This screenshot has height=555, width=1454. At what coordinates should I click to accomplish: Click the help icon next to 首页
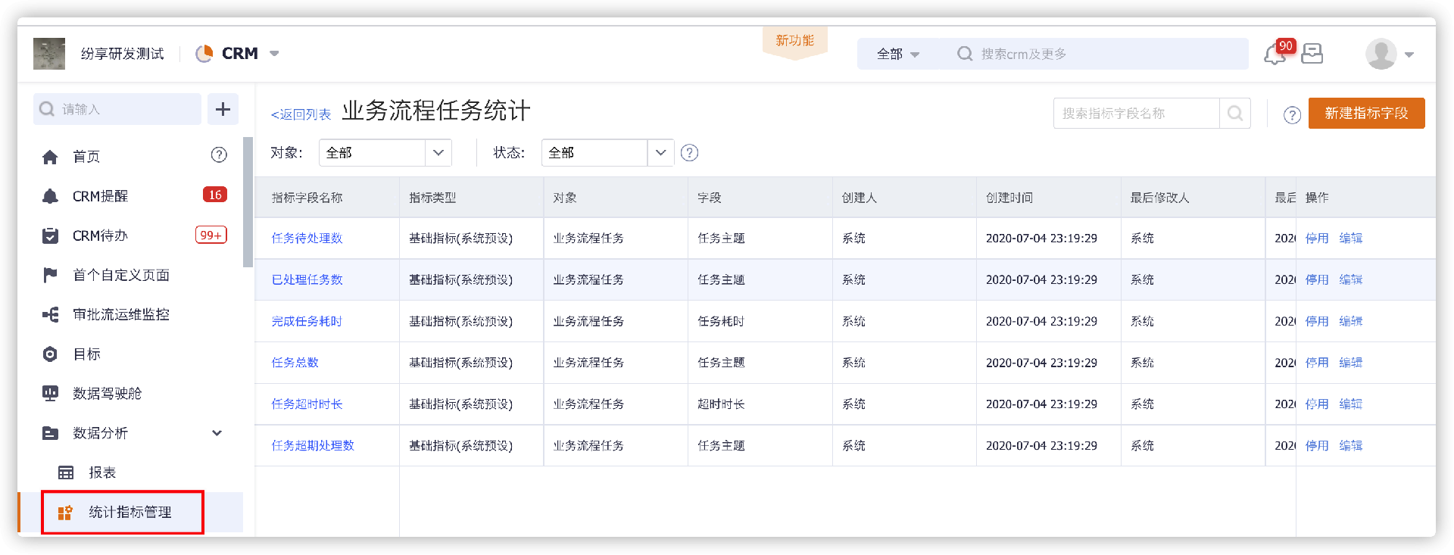pos(219,155)
